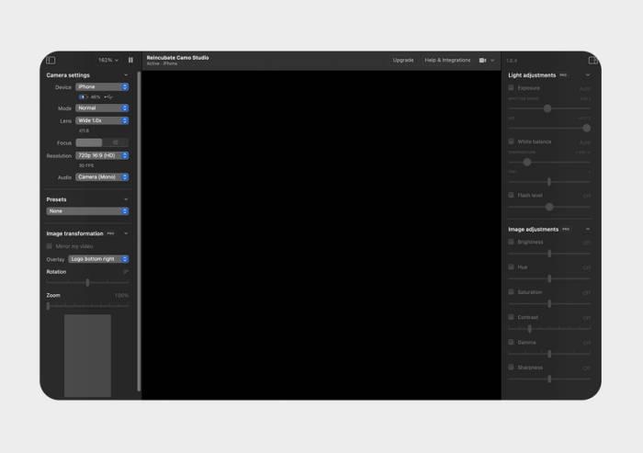Click the USB connection icon under Device

[x=108, y=96]
